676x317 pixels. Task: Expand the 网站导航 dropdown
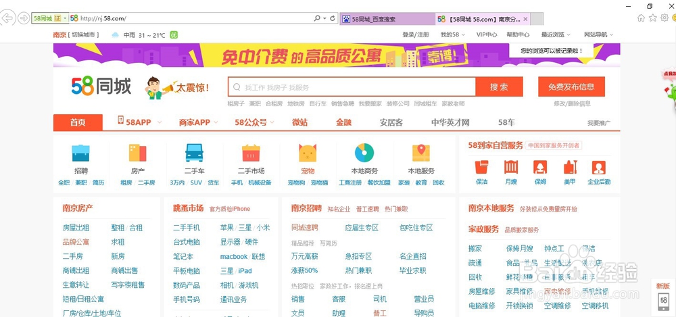tap(598, 34)
